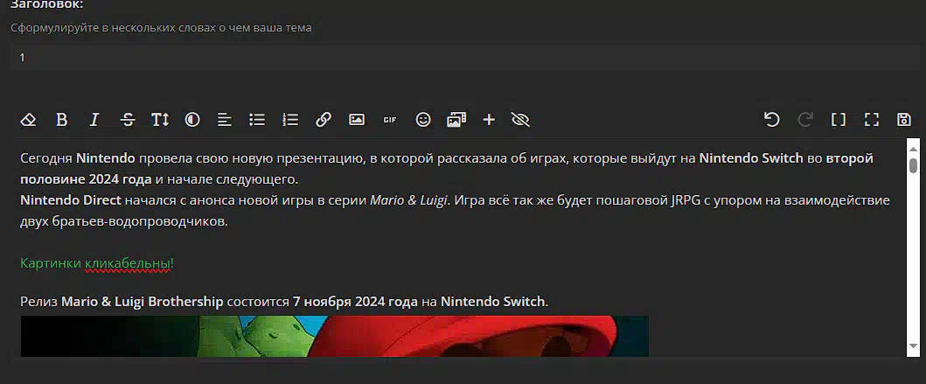Screen dimensions: 926x384
Task: Click the italic text 'Mario & Luigi'
Action: [408, 200]
